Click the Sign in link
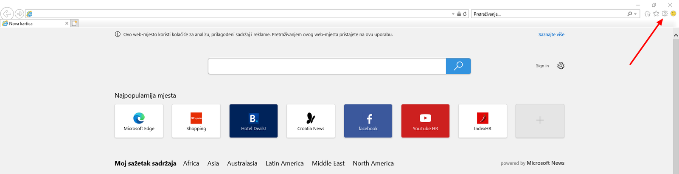 tap(542, 66)
